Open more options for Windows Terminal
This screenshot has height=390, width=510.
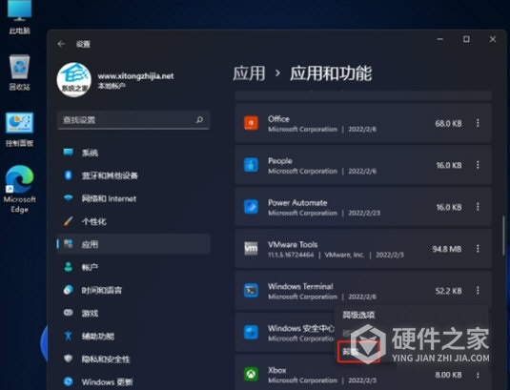(478, 290)
